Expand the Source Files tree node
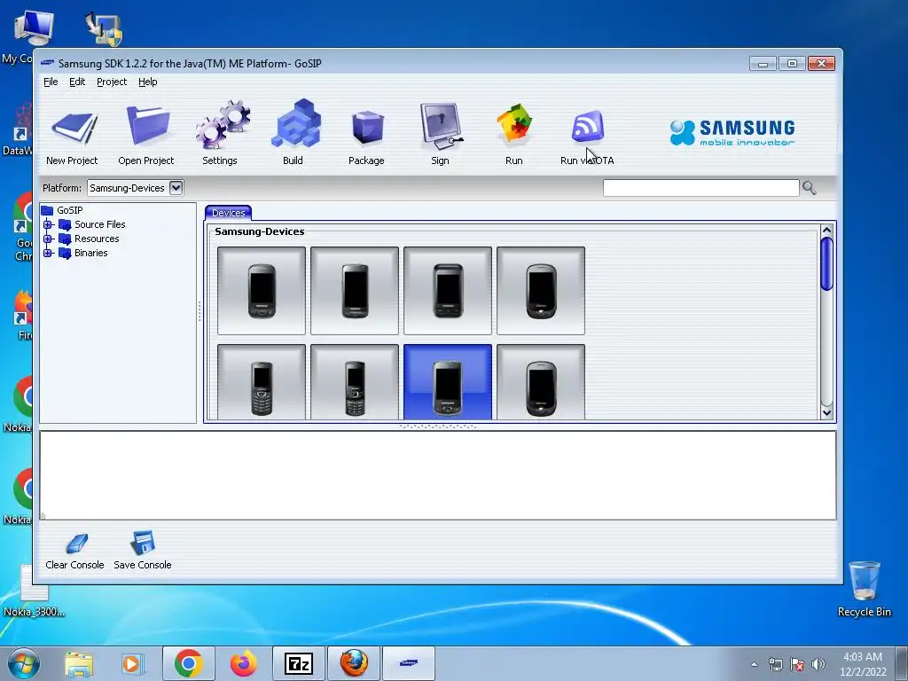This screenshot has width=908, height=681. tap(48, 224)
